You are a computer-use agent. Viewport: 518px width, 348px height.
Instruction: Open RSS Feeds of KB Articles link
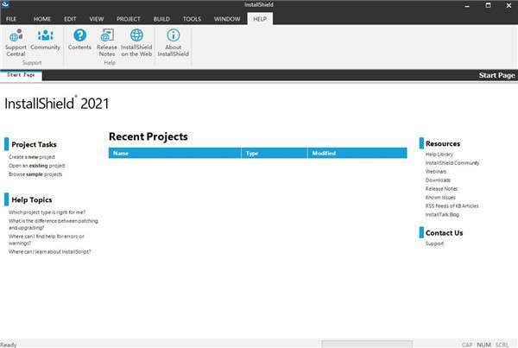point(452,206)
